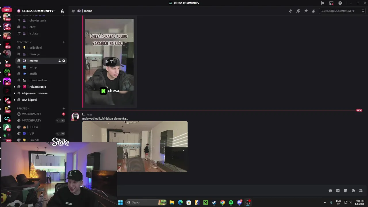Add a channel to CONTENT category
Viewport: 368px width, 207px height.
coord(64,42)
